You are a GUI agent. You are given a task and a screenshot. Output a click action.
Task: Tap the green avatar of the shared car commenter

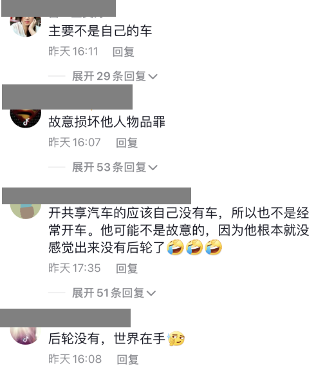click(25, 211)
